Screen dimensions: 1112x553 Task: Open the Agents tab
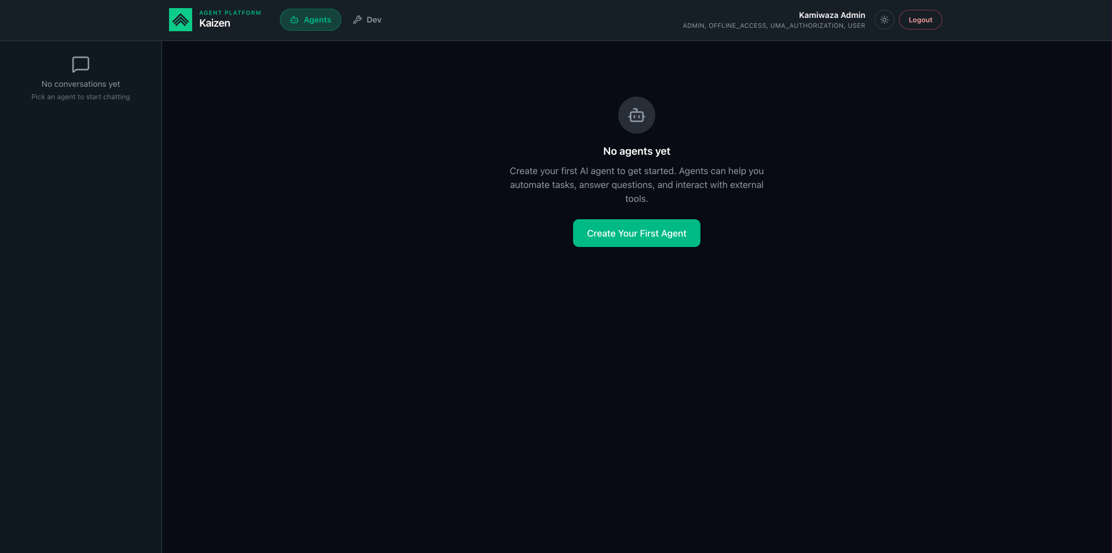coord(310,20)
